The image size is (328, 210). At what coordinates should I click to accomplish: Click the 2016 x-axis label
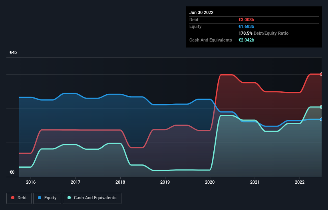[31, 182]
